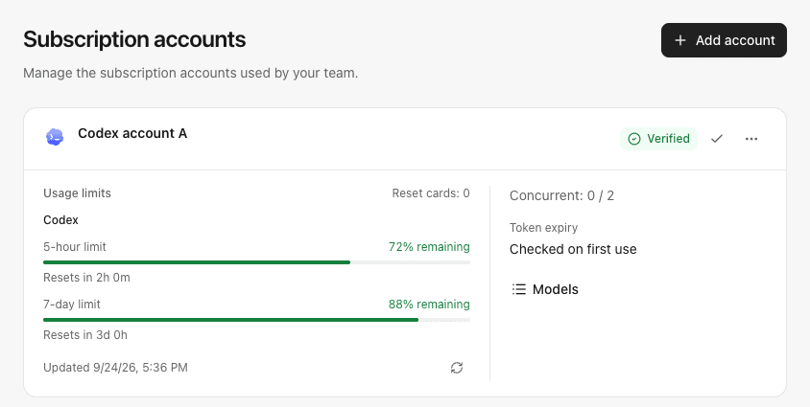810x407 pixels.
Task: Click the Updated 9/24/26 timestamp
Action: coord(115,368)
